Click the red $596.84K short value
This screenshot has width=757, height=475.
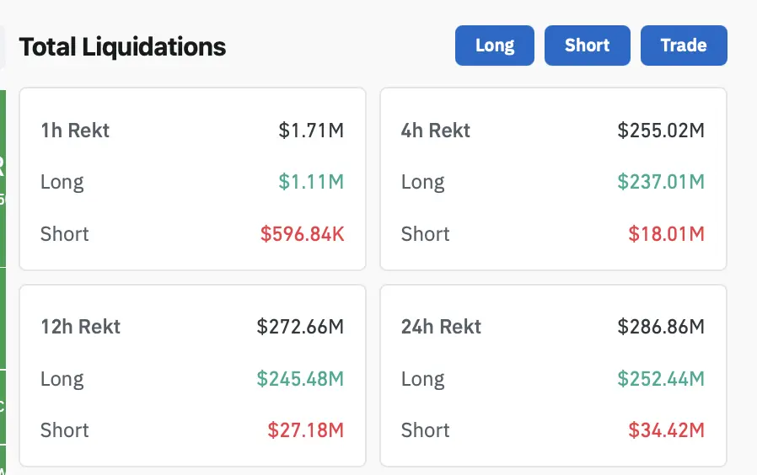coord(302,234)
